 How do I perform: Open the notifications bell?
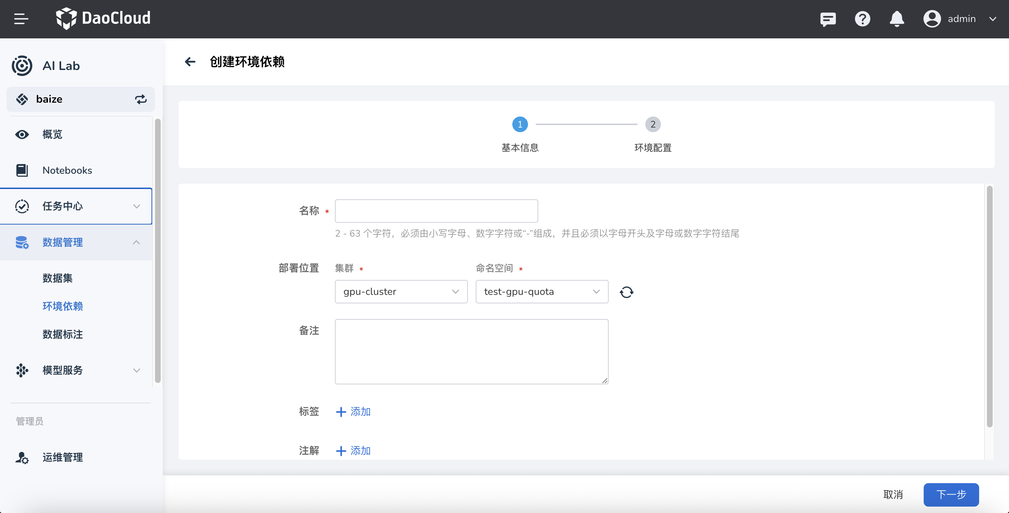[897, 19]
